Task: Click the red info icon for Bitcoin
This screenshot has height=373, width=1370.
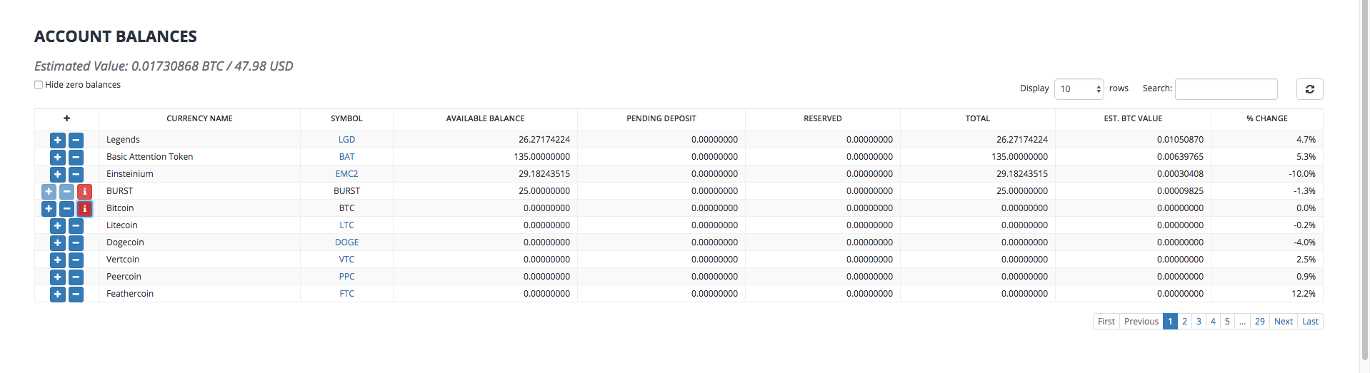Action: [84, 209]
